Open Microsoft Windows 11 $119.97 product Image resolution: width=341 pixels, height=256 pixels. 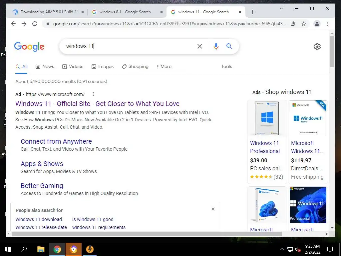[307, 147]
